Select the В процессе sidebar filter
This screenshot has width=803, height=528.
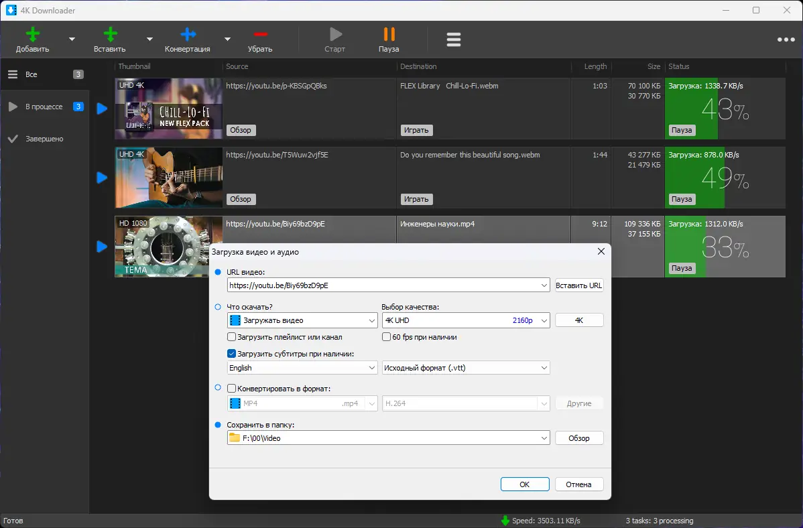[x=44, y=107]
